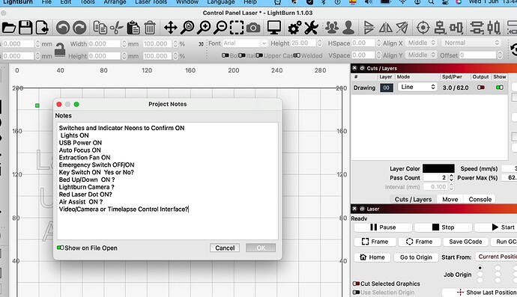The height and width of the screenshot is (297, 517).
Task: Open the Laser Tools menu
Action: (151, 2)
